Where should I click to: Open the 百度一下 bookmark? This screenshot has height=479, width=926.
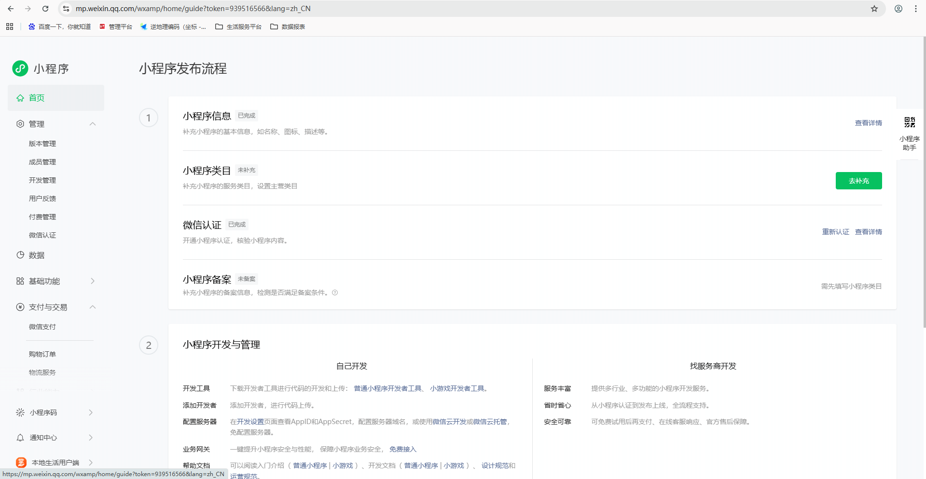[x=59, y=27]
